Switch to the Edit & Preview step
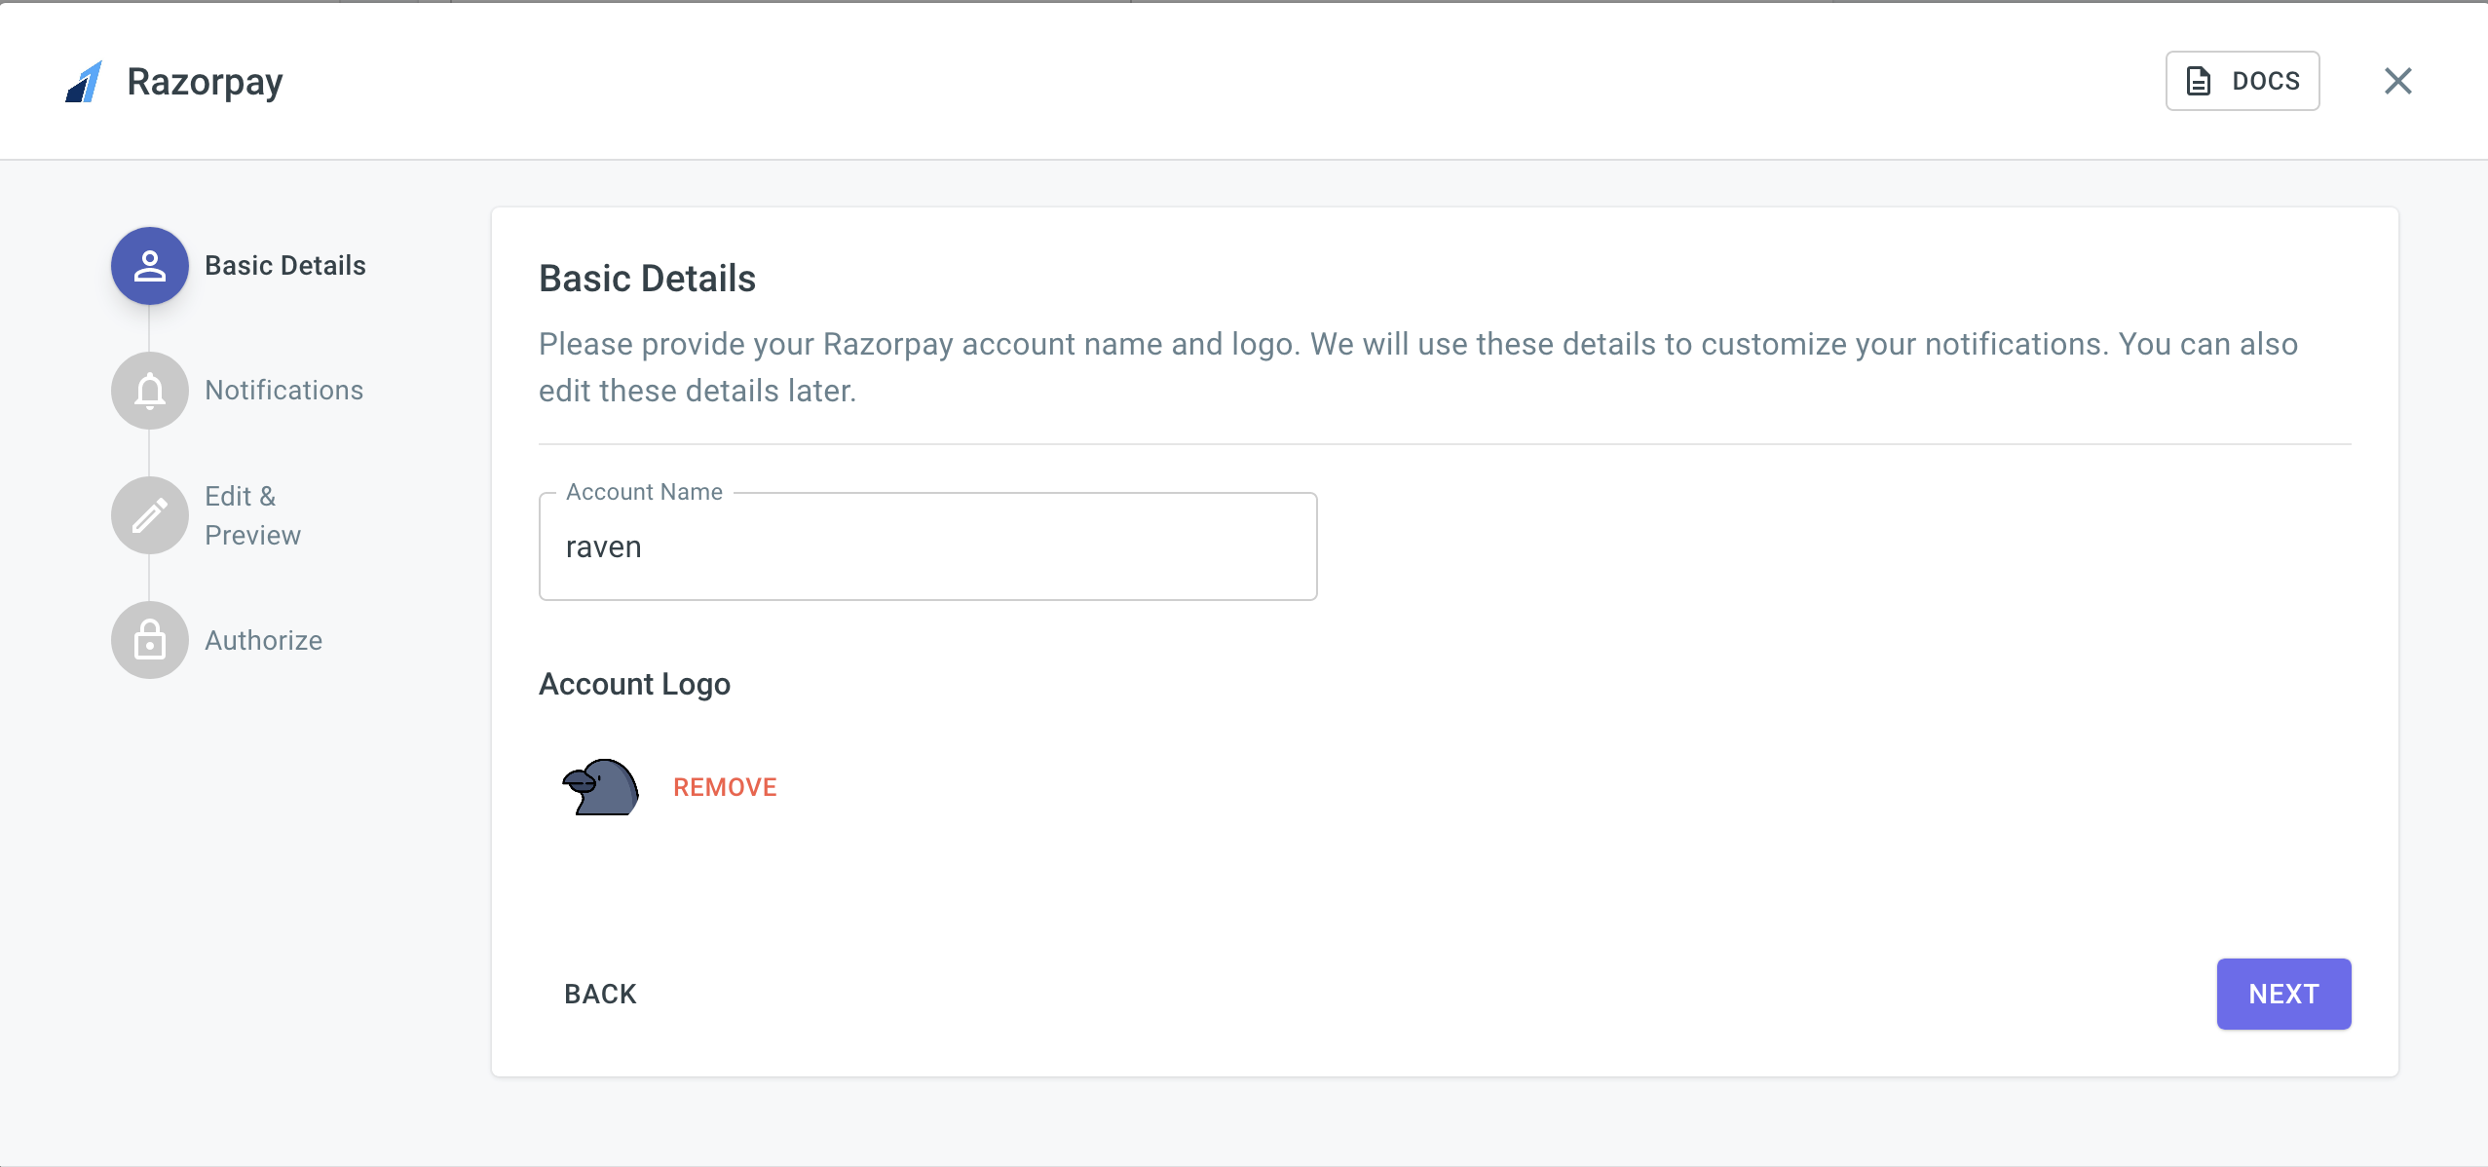The width and height of the screenshot is (2488, 1167). point(252,514)
